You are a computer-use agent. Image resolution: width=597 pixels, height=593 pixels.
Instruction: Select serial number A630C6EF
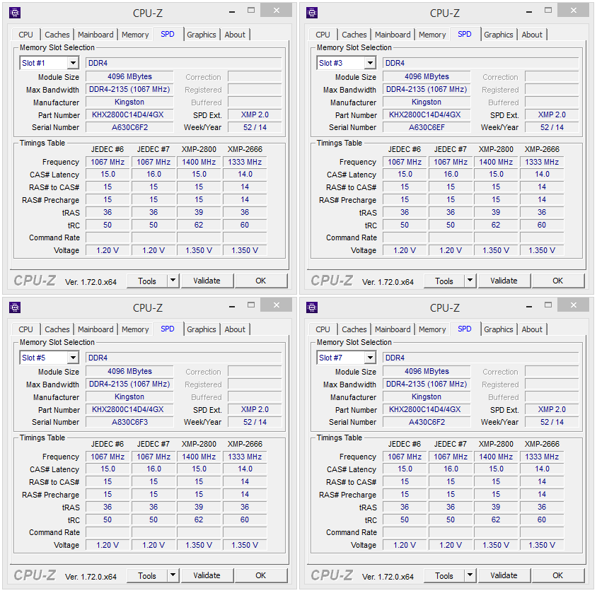coord(427,127)
